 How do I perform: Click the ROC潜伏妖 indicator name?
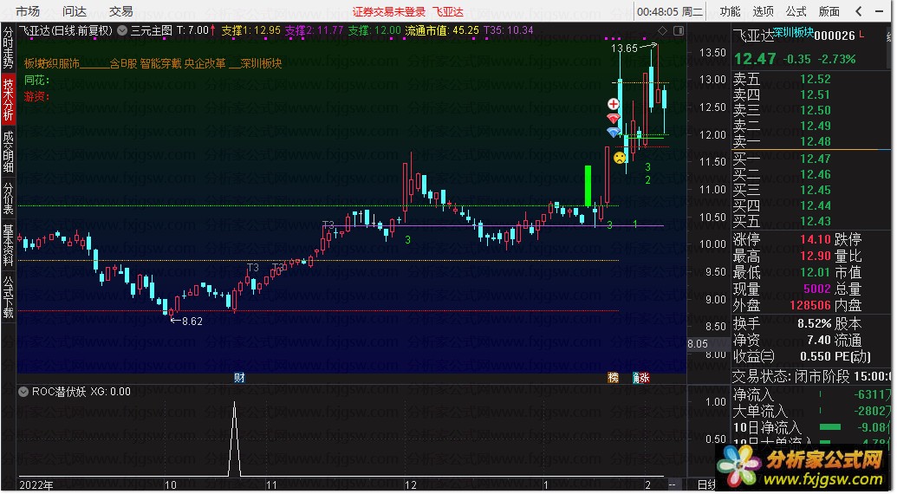[59, 392]
